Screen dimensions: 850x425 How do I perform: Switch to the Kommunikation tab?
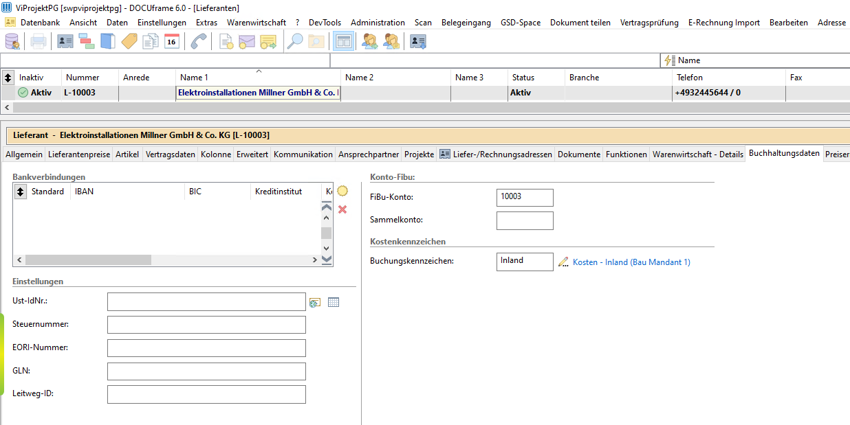(x=303, y=154)
